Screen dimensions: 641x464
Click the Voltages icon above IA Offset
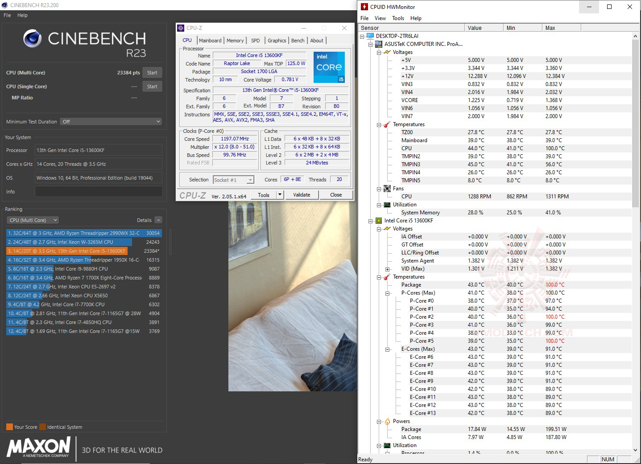click(x=387, y=229)
